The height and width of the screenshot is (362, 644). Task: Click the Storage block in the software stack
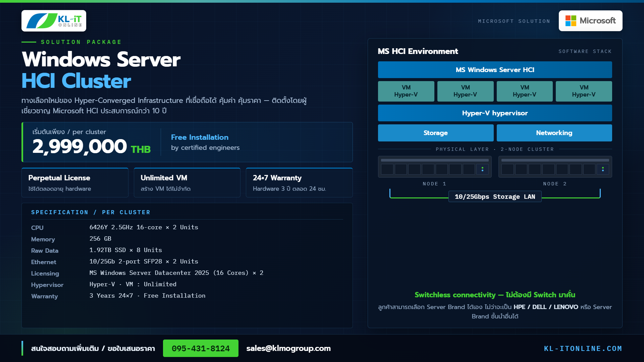(x=436, y=133)
